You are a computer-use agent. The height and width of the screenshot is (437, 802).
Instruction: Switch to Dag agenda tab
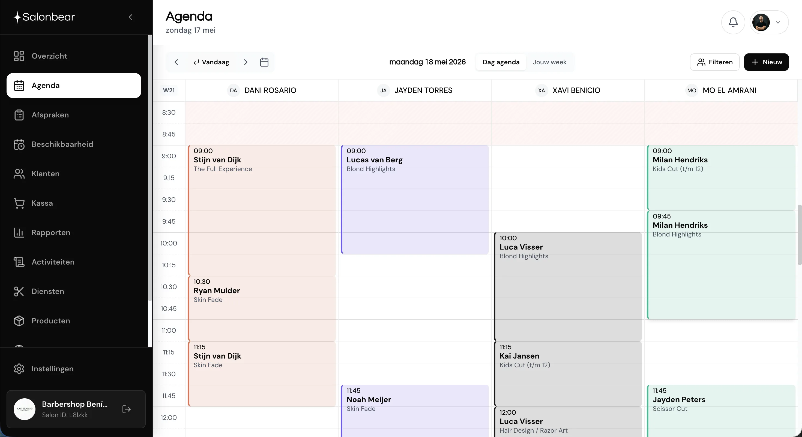[x=501, y=62]
